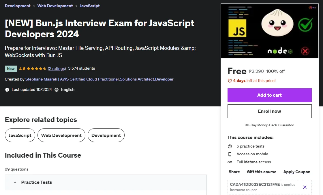323x195 pixels.
Task: Click the English language label
Action: point(68,89)
